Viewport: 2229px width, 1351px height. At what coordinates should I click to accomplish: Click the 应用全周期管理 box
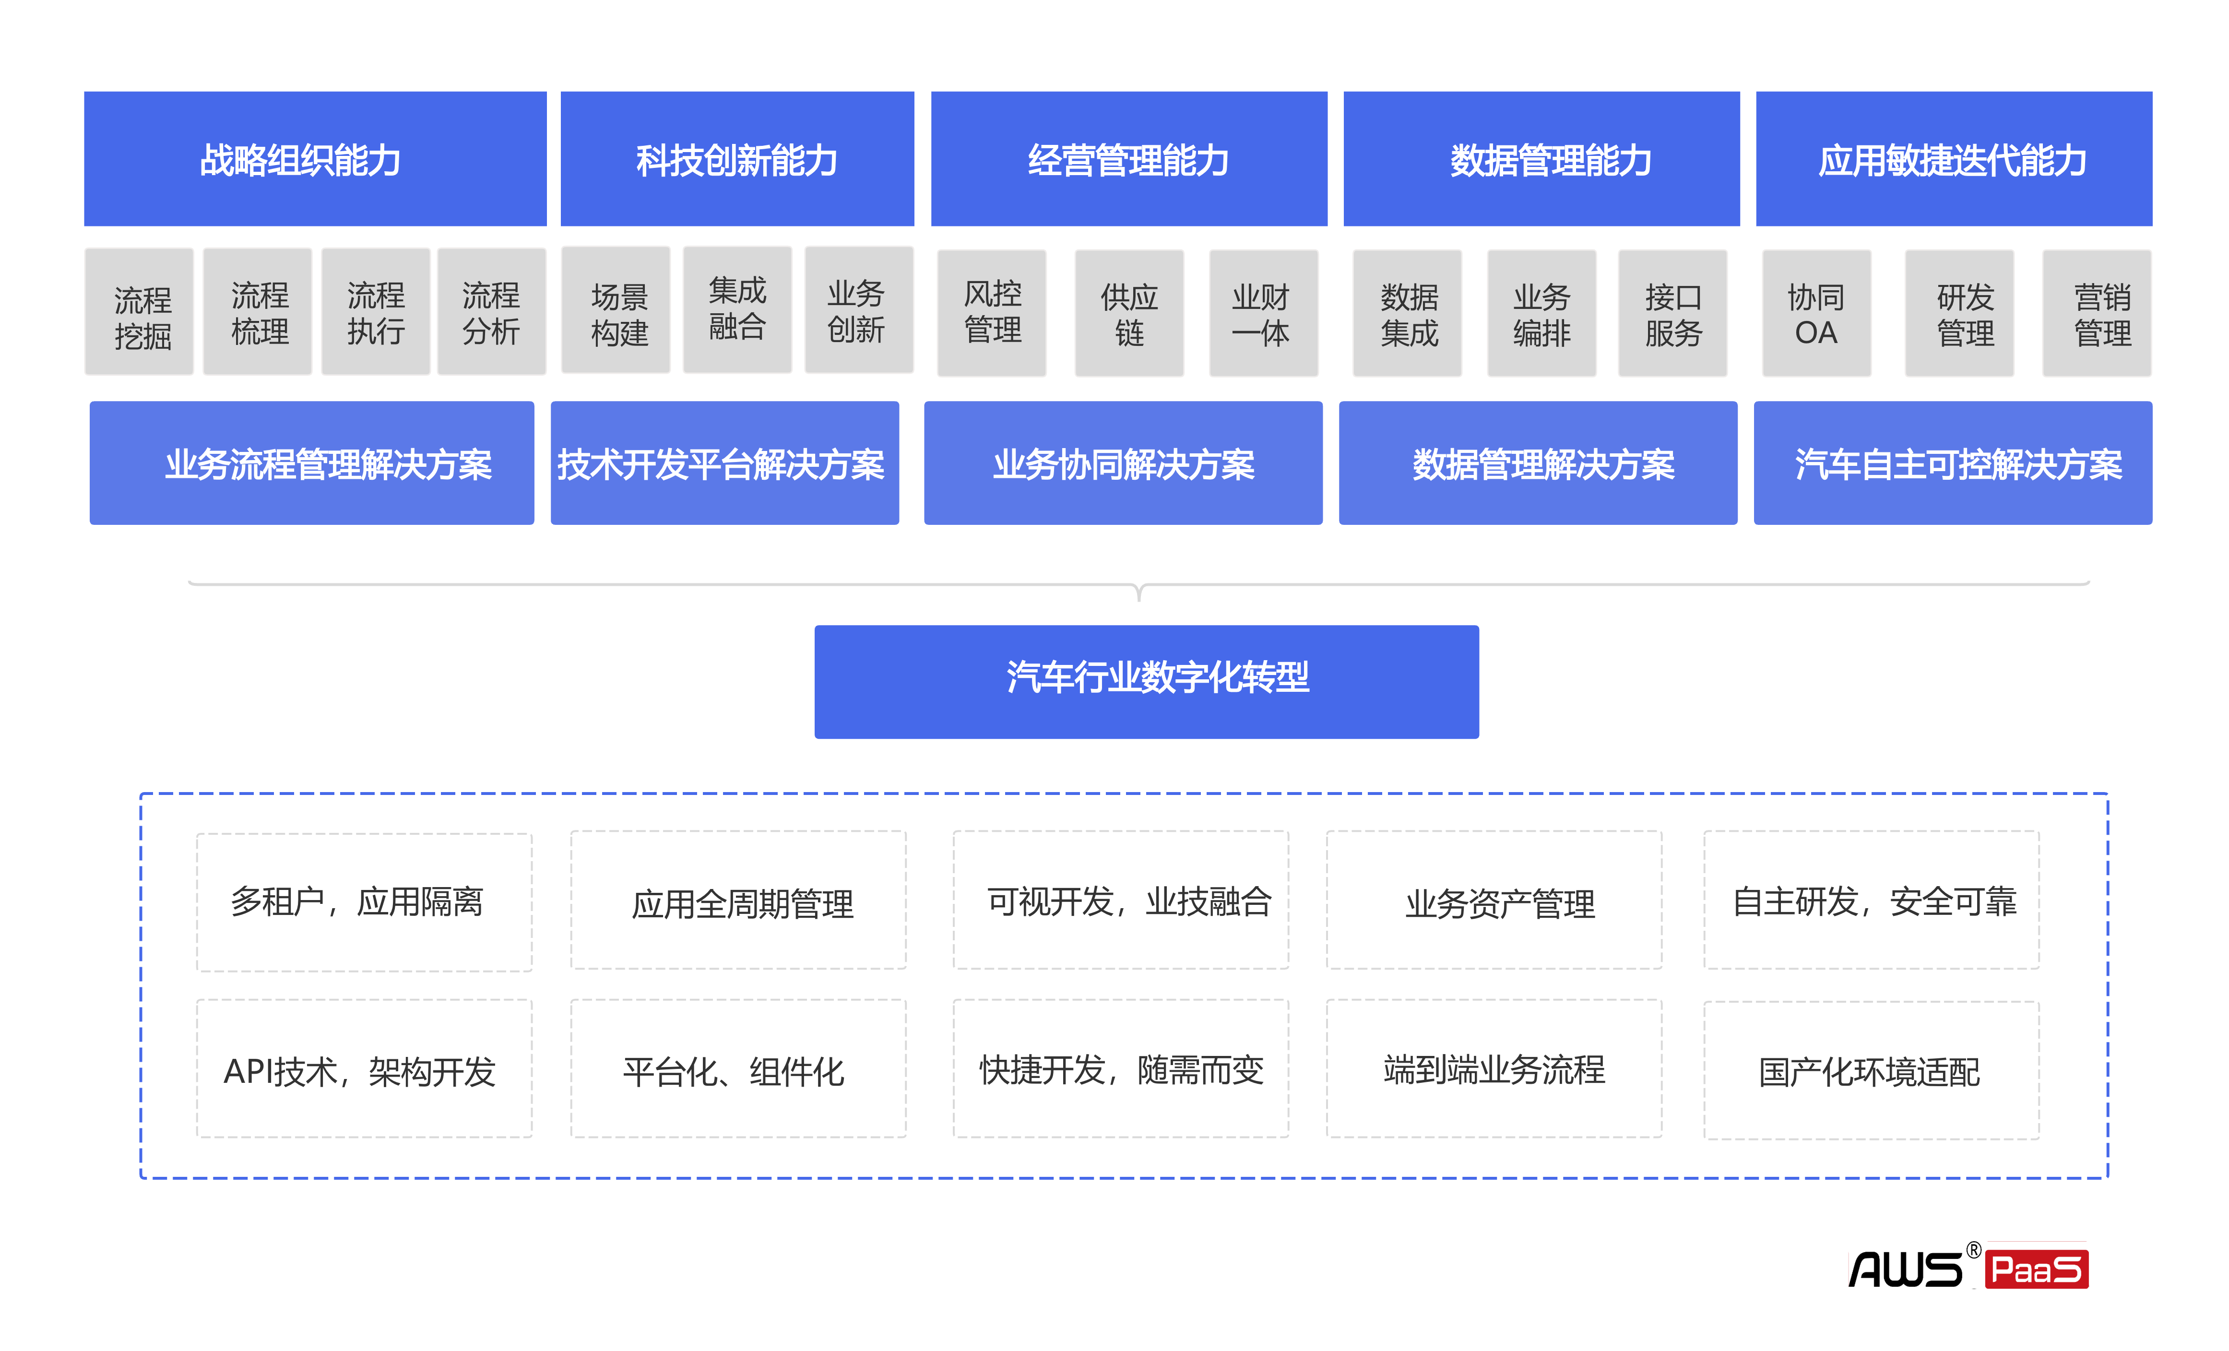coord(738,901)
